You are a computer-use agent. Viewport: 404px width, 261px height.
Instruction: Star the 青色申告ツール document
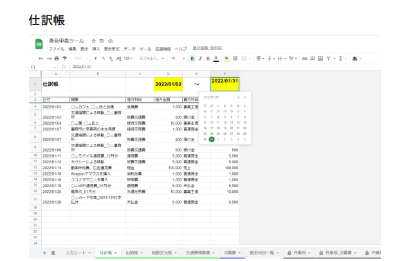click(93, 40)
